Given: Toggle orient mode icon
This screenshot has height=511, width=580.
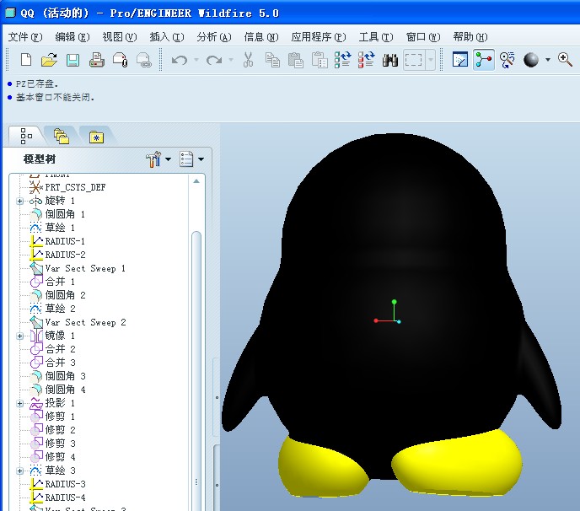Looking at the screenshot, I should (x=508, y=60).
